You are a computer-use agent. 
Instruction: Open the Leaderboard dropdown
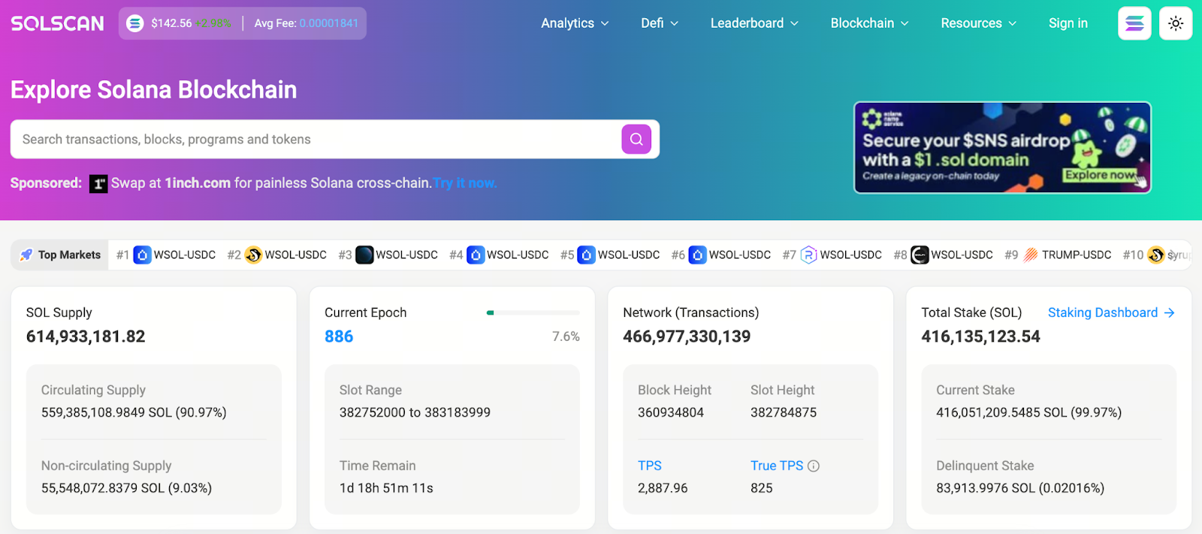point(754,23)
